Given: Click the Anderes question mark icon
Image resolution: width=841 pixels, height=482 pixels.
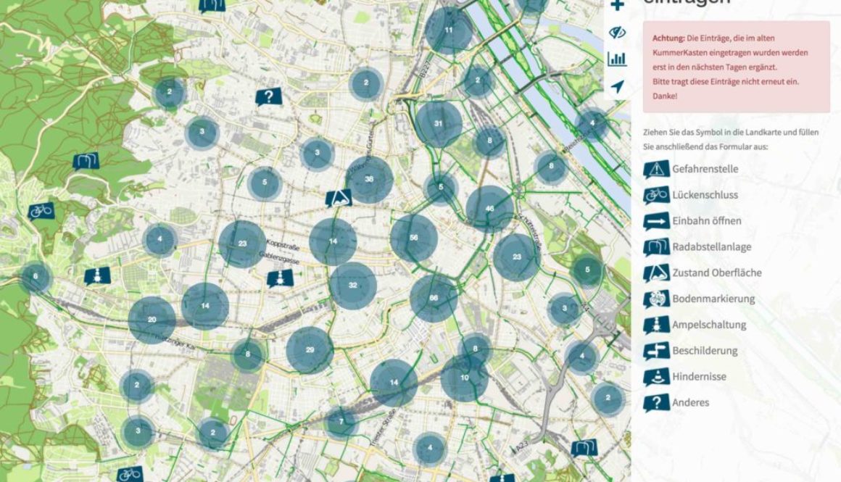Looking at the screenshot, I should click(x=657, y=403).
